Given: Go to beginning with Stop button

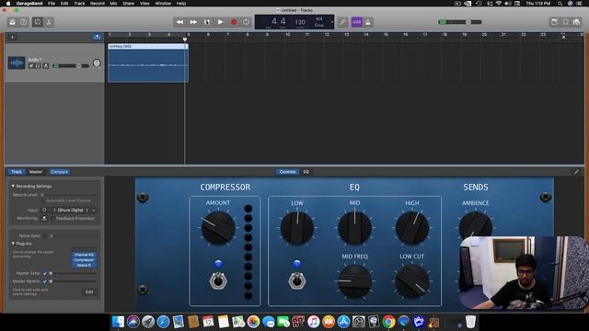Looking at the screenshot, I should point(207,22).
